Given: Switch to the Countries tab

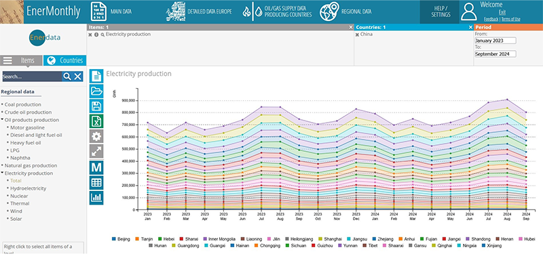Looking at the screenshot, I should (x=65, y=60).
